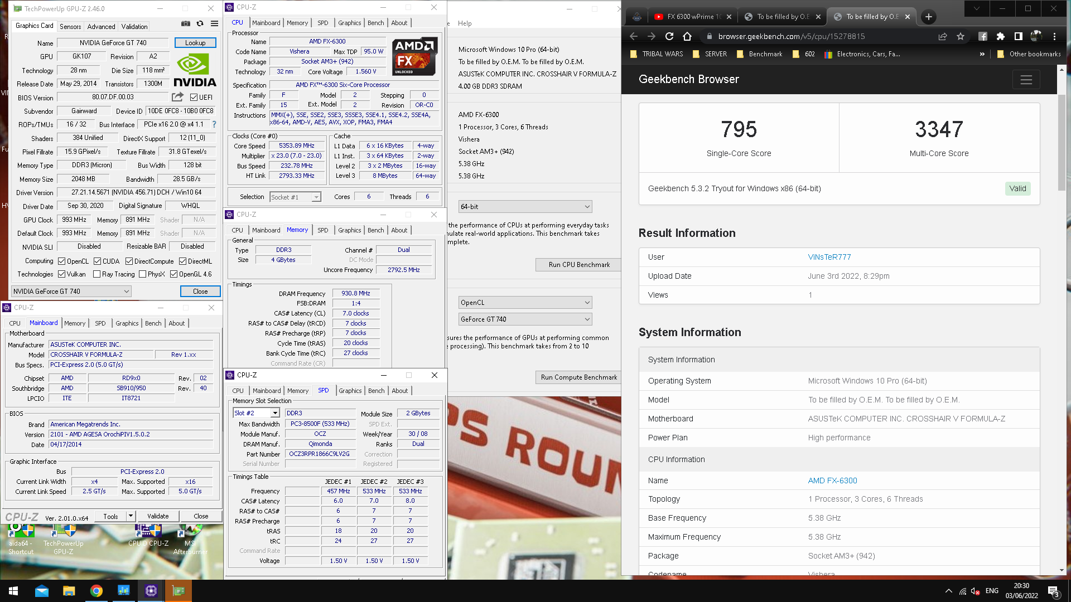Expand the hidden bookmarks chevron

982,54
